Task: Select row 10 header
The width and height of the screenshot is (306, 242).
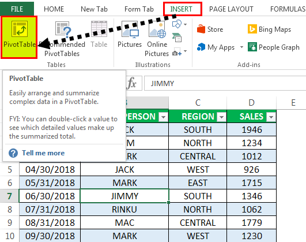Action: pyautogui.click(x=10, y=236)
